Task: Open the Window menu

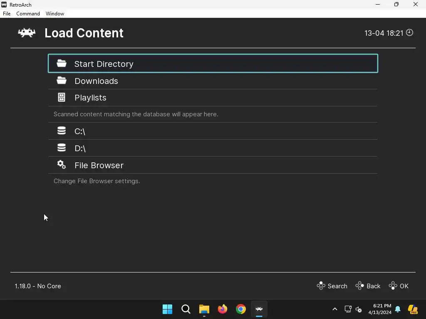Action: point(54,14)
